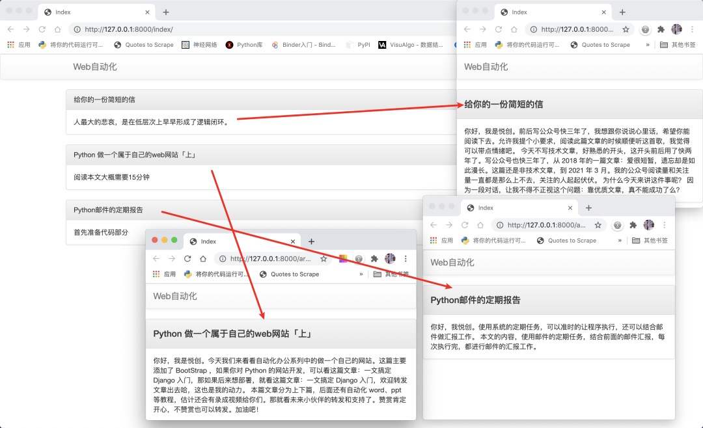This screenshot has height=428, width=703.
Task: Bookmark star in bottom-right window
Action: tap(598, 225)
